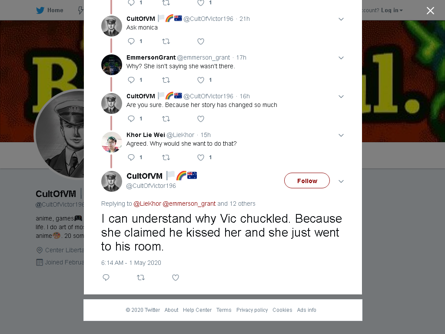Open the Help Center footer link
Screen dimensions: 445x334
[x=197, y=310]
